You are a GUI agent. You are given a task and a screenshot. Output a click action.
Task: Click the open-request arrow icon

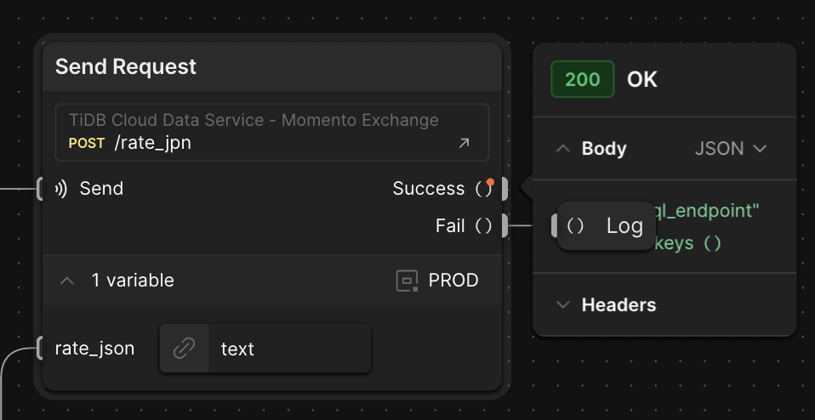[464, 144]
